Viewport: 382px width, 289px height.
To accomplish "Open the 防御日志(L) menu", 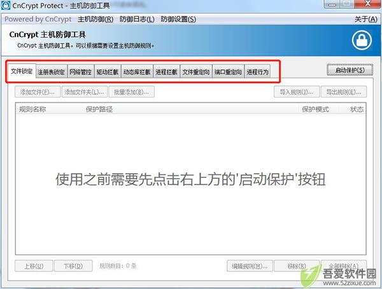I will click(x=137, y=19).
